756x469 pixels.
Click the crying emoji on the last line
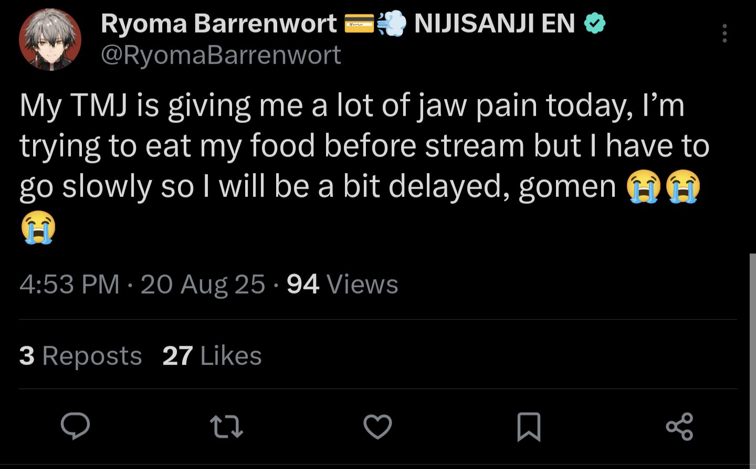[38, 227]
